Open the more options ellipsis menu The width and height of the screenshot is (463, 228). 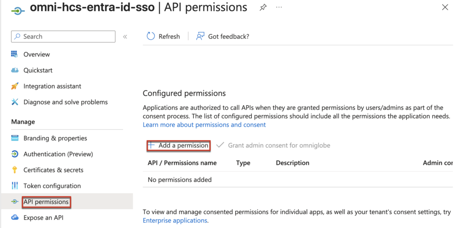[x=279, y=8]
